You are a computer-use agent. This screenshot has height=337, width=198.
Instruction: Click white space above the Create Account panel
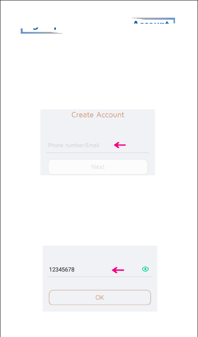99,71
